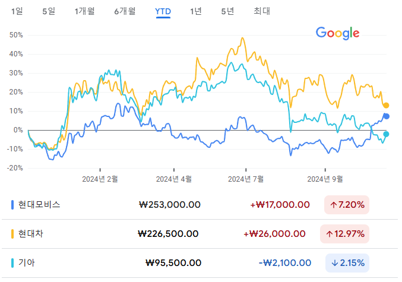Click the teal endpoint dot on chart
402x282 pixels.
pos(386,134)
